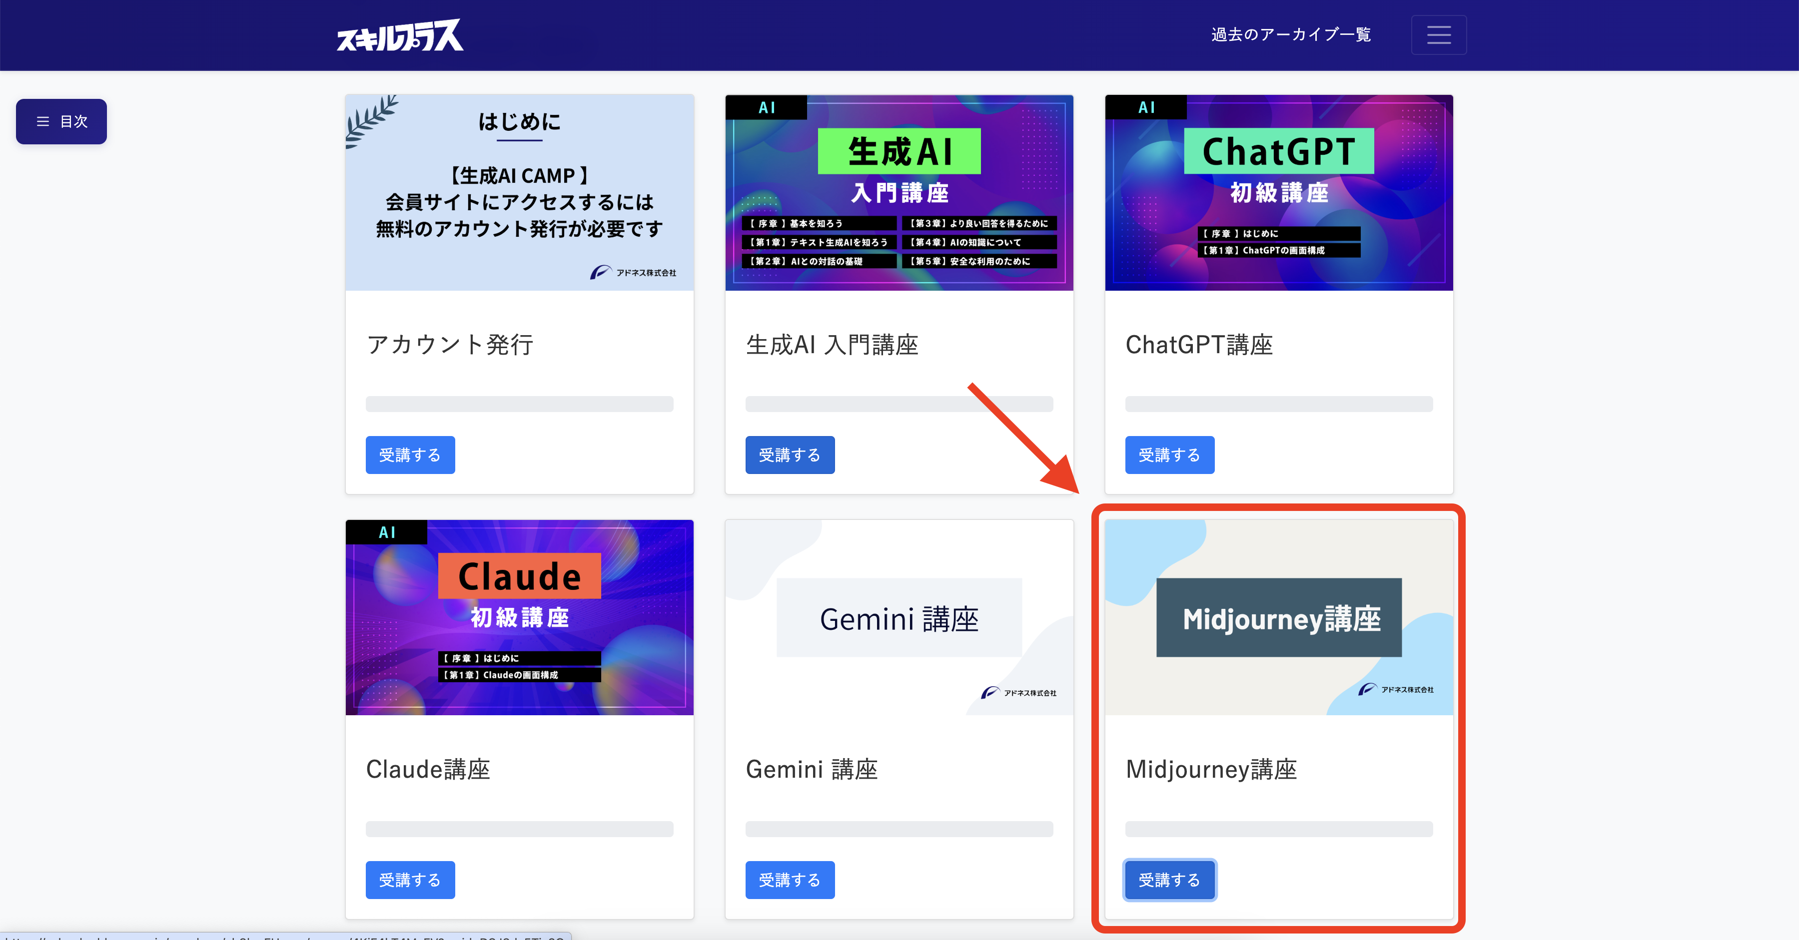
Task: Open the はじめに account thumbnail image
Action: pyautogui.click(x=520, y=193)
